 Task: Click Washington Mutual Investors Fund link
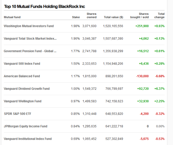point(29,26)
